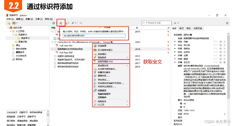Click the translate icon beside 标题翻译

pos(95,90)
